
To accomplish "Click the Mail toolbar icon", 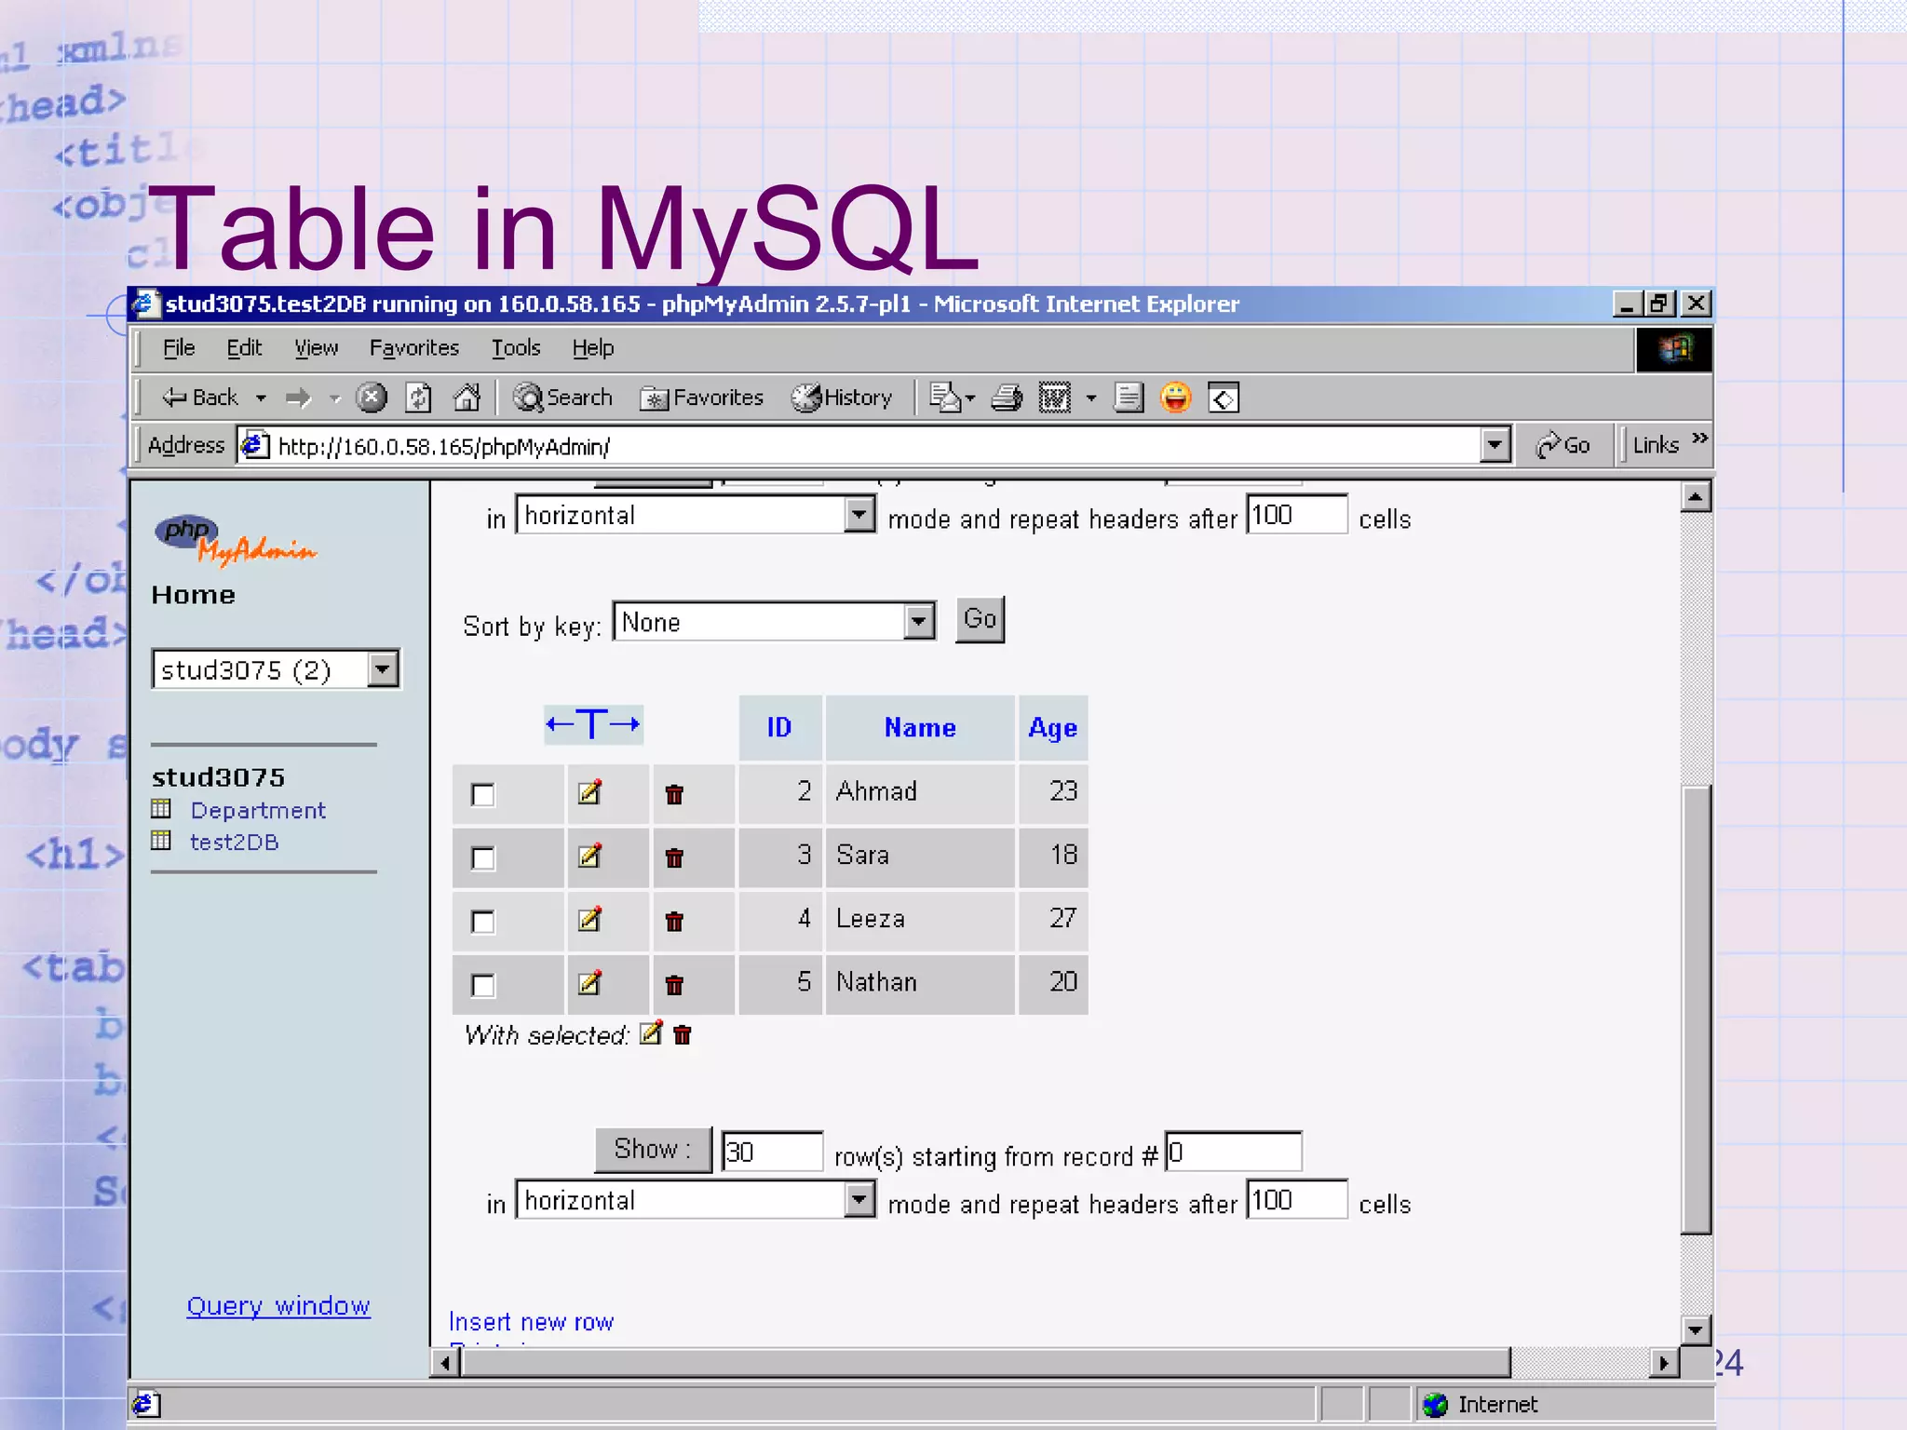I will (x=944, y=398).
